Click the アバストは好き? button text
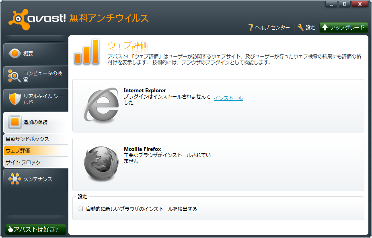372x238 pixels. [x=35, y=229]
